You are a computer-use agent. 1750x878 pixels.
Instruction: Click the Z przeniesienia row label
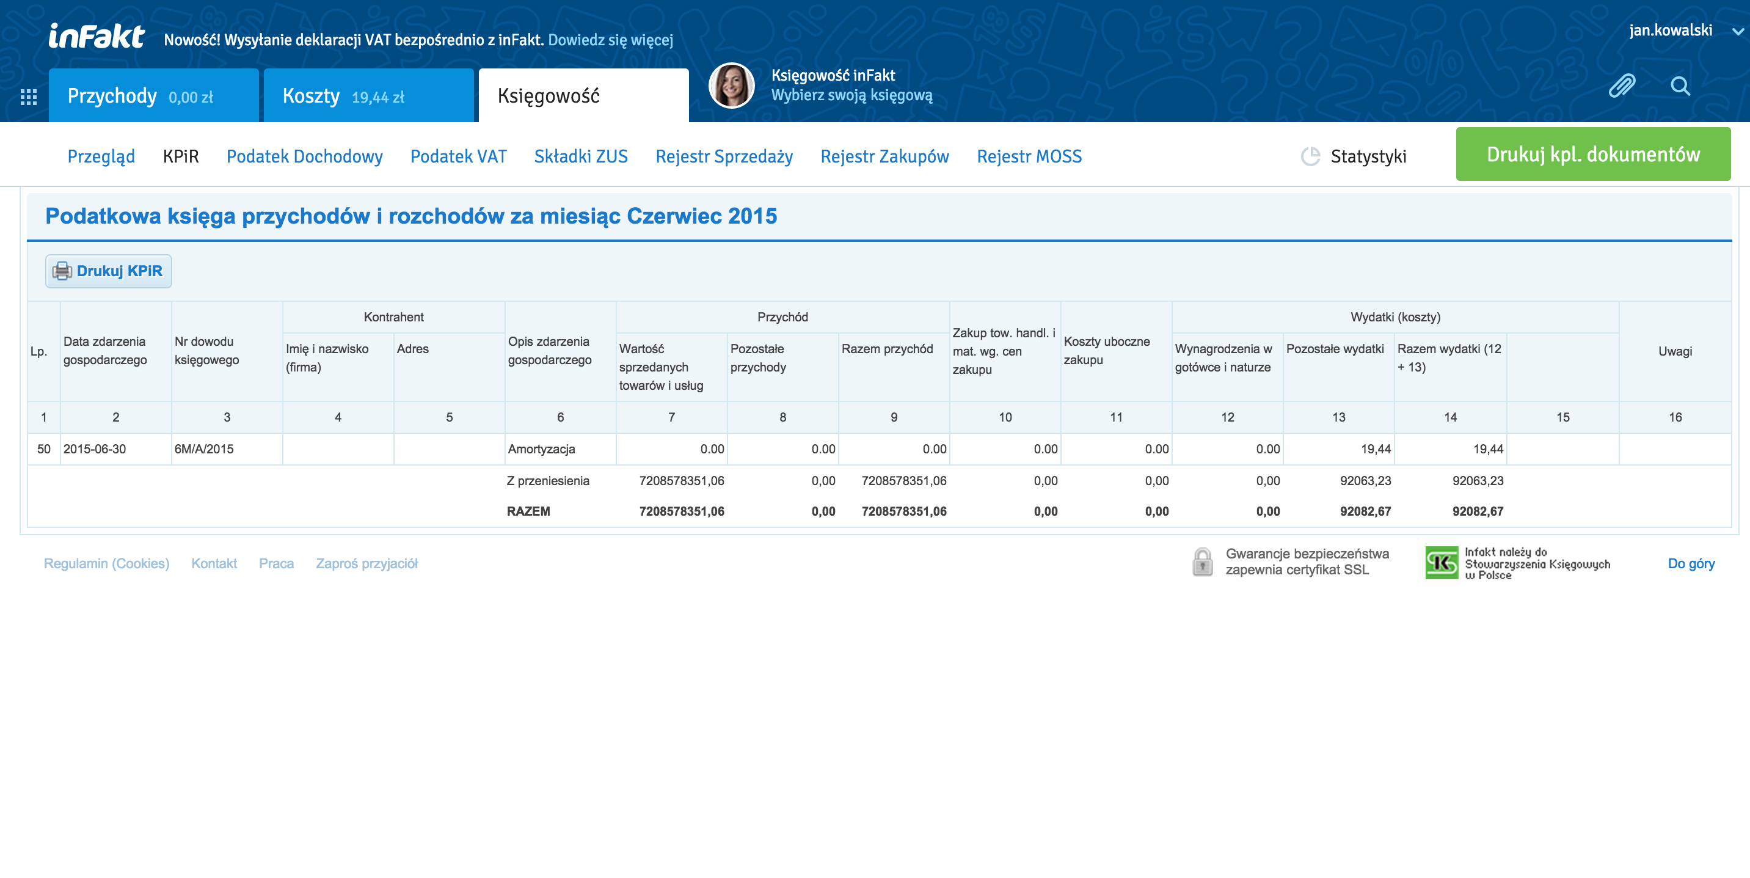[547, 481]
